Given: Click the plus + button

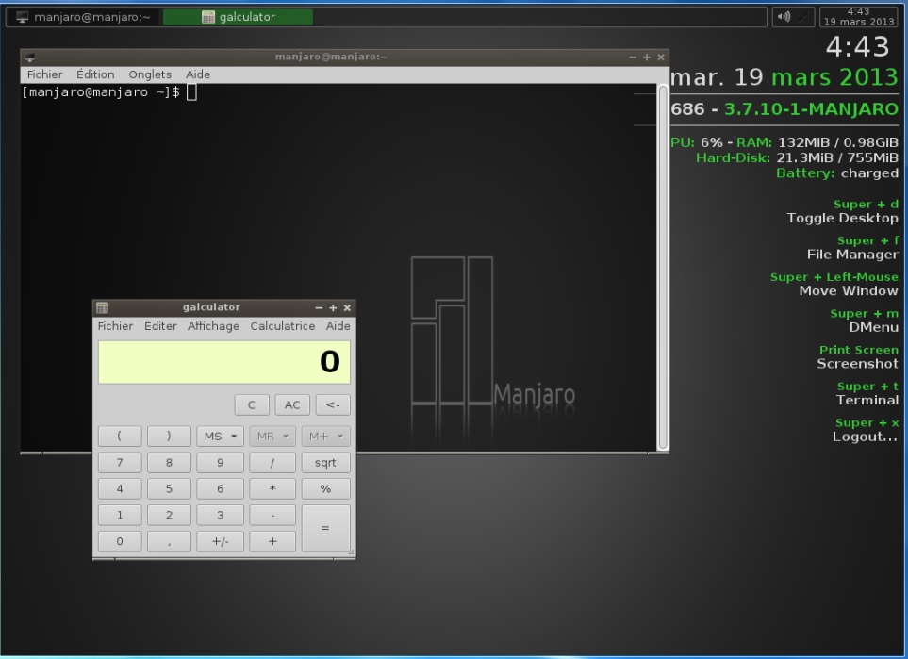Looking at the screenshot, I should tap(272, 541).
